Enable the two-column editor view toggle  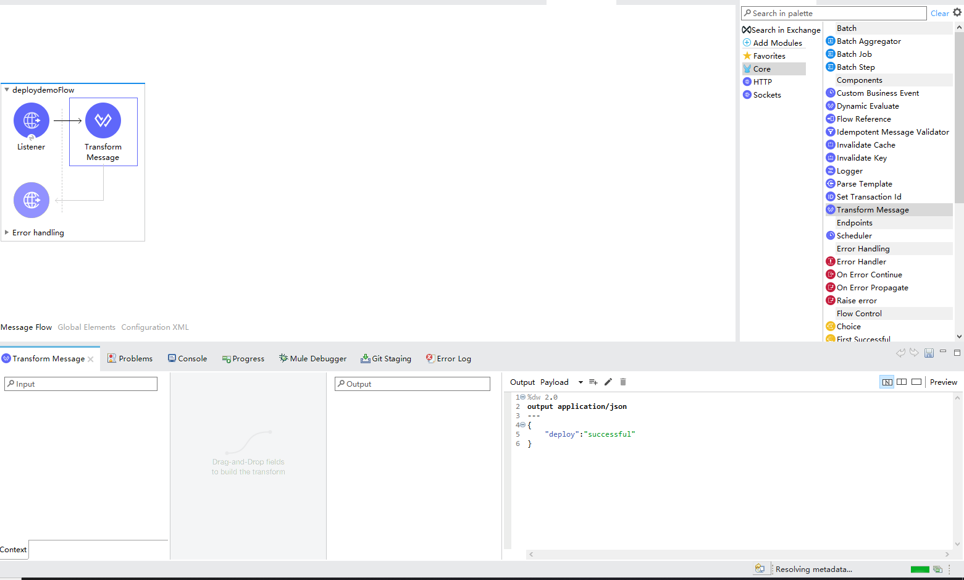coord(902,382)
